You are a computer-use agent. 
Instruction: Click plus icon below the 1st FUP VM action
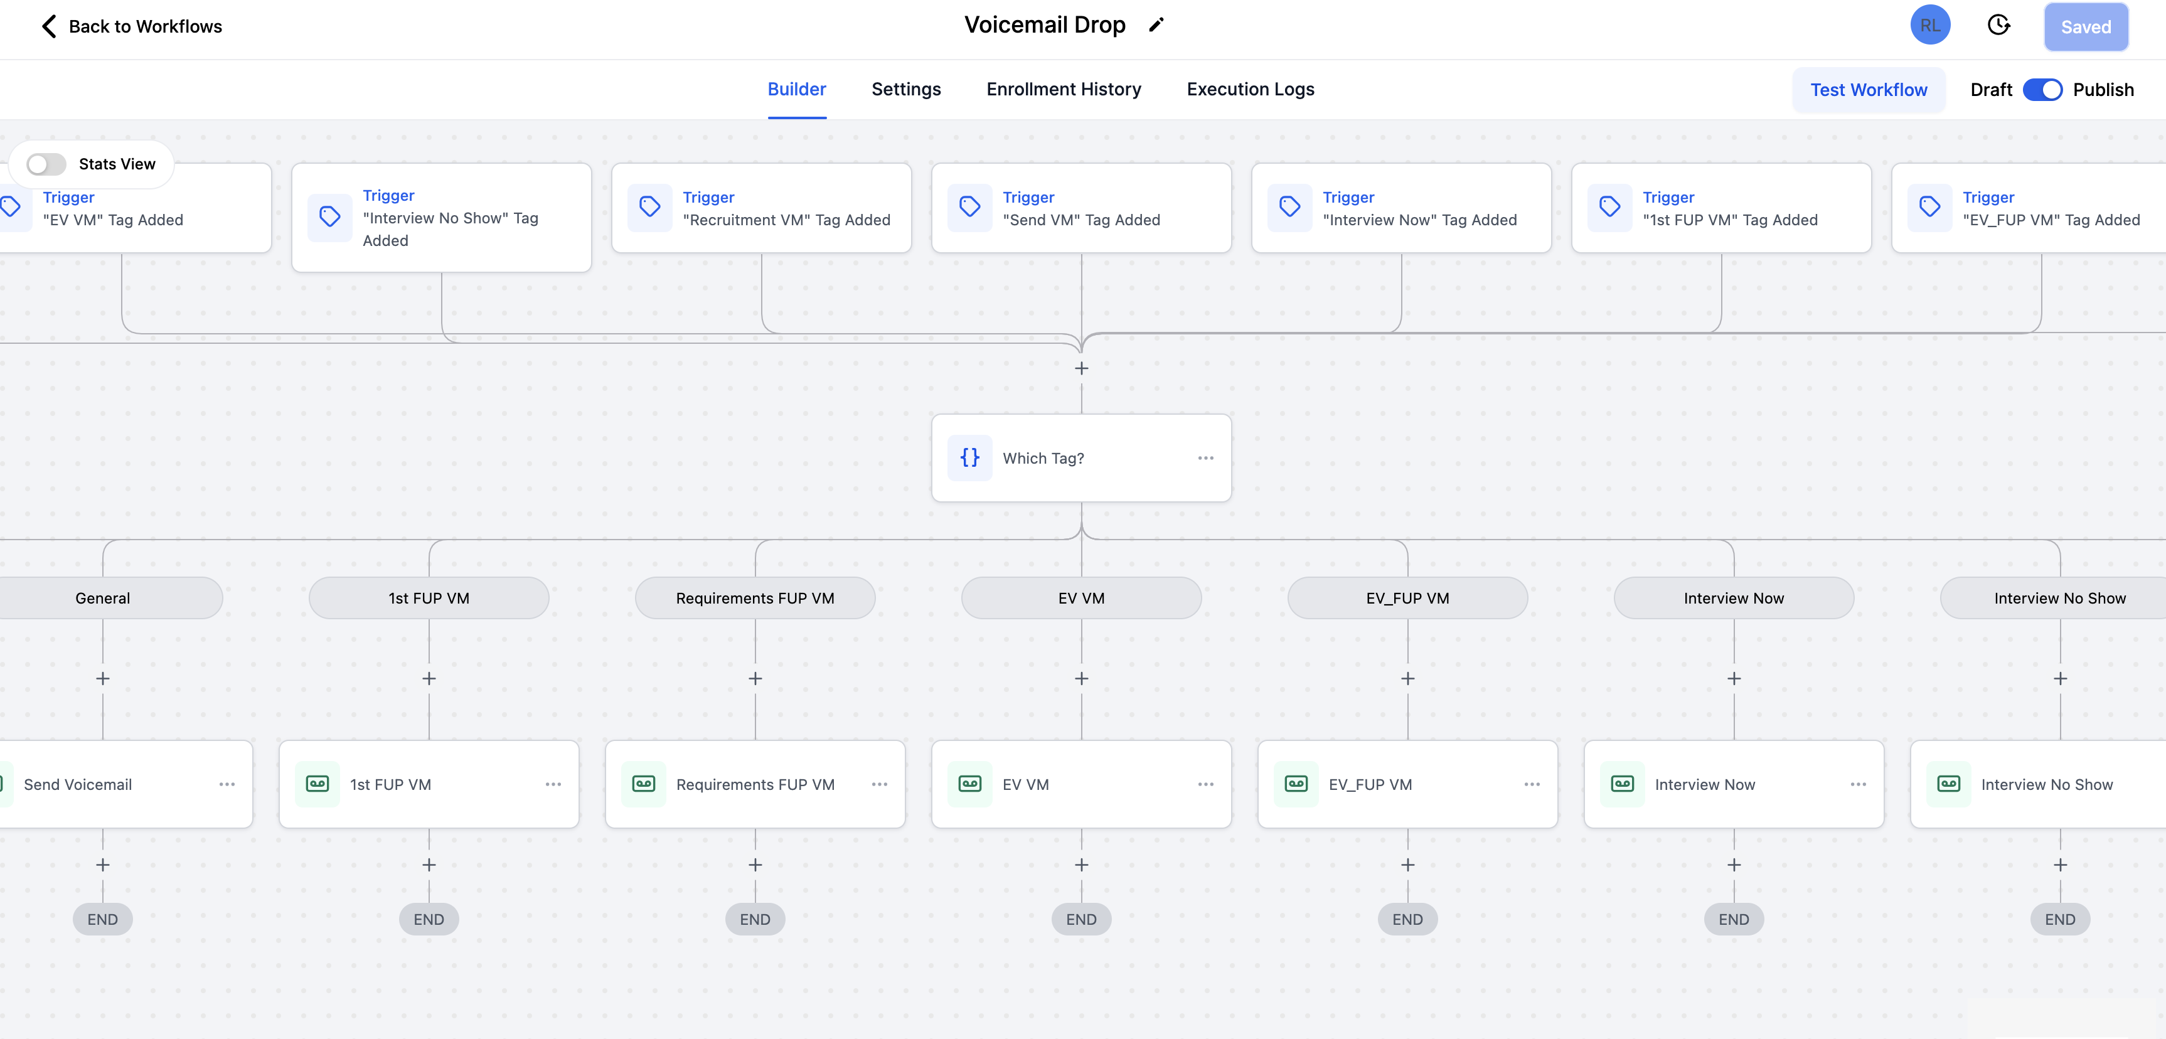[x=429, y=865]
